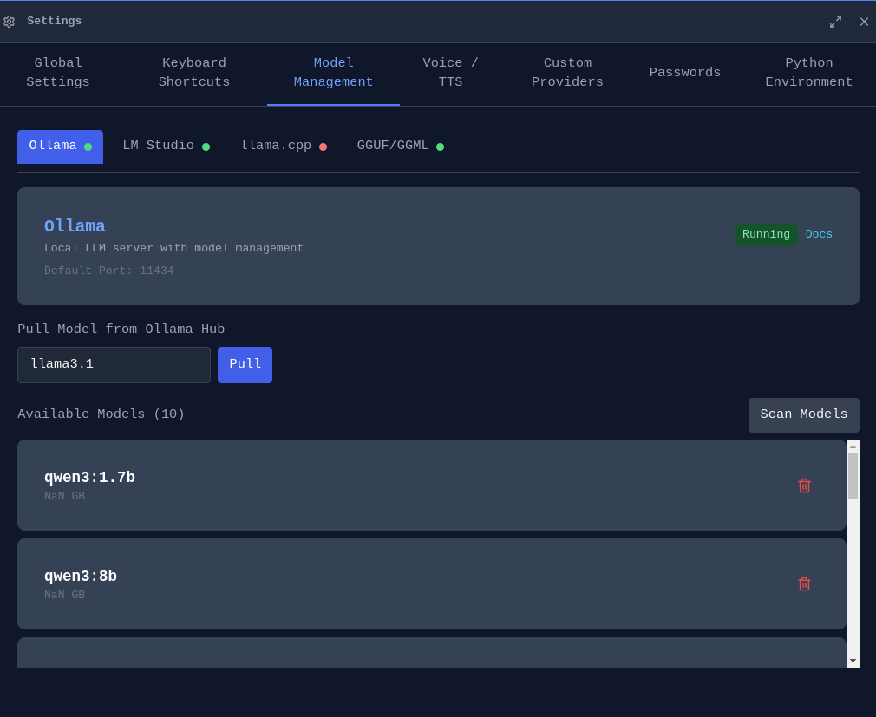The width and height of the screenshot is (876, 717).
Task: Click the Default Port: 11434 text
Action: (109, 271)
